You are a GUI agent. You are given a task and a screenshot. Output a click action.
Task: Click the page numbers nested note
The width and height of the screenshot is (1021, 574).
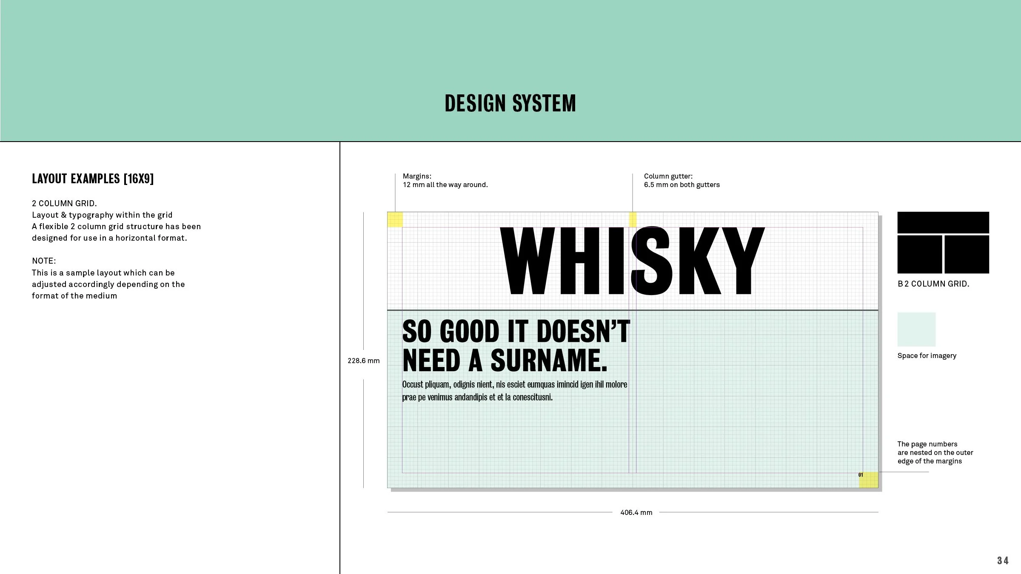[x=935, y=452]
